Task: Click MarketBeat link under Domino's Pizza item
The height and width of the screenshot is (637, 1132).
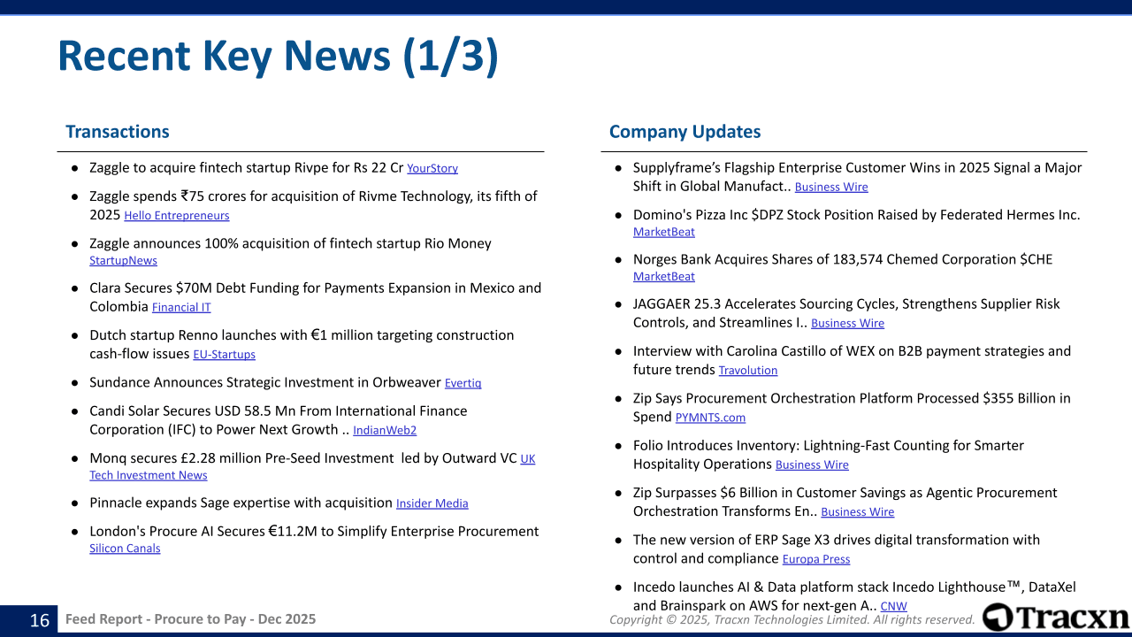Action: click(663, 232)
